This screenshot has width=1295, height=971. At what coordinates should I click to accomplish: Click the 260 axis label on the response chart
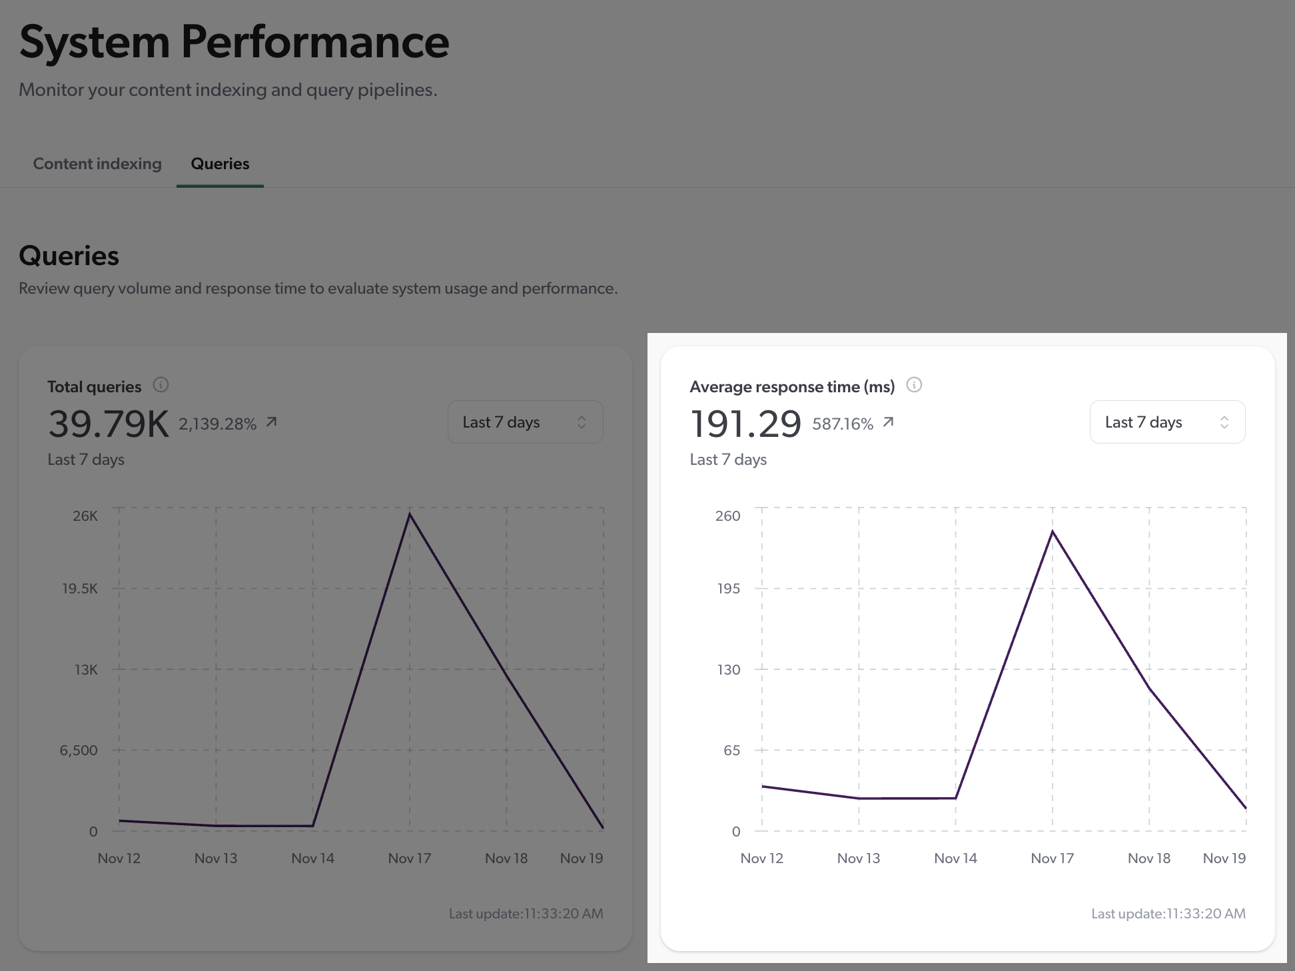pyautogui.click(x=728, y=516)
